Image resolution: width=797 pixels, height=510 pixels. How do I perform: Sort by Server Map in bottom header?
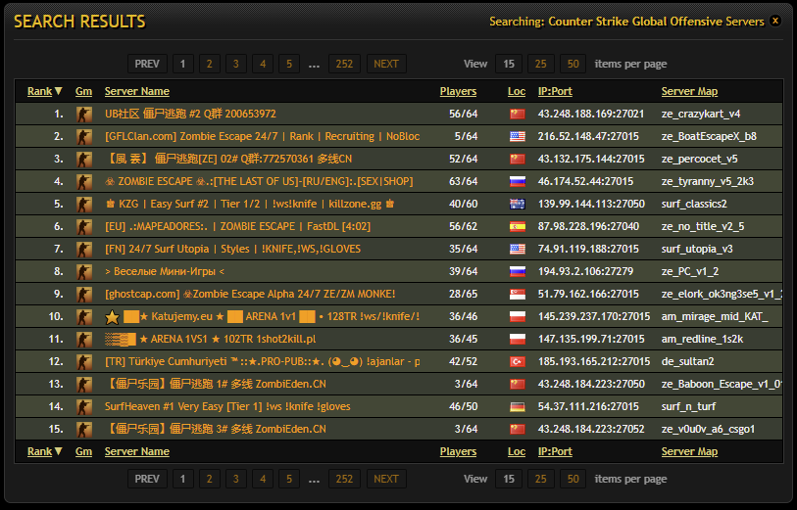pyautogui.click(x=689, y=451)
